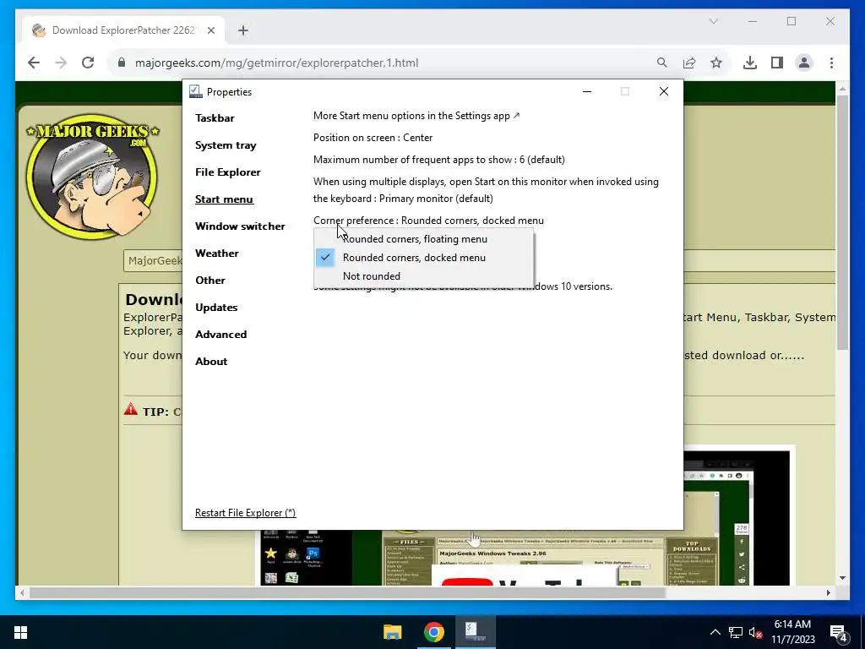Open a new Chrome tab
Image resolution: width=865 pixels, height=649 pixels.
tap(242, 31)
